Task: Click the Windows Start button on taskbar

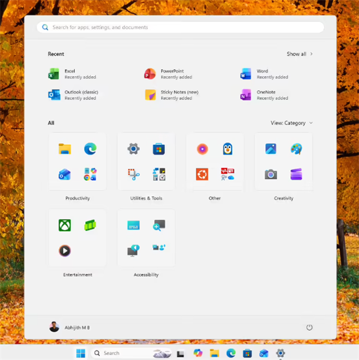Action: point(81,353)
